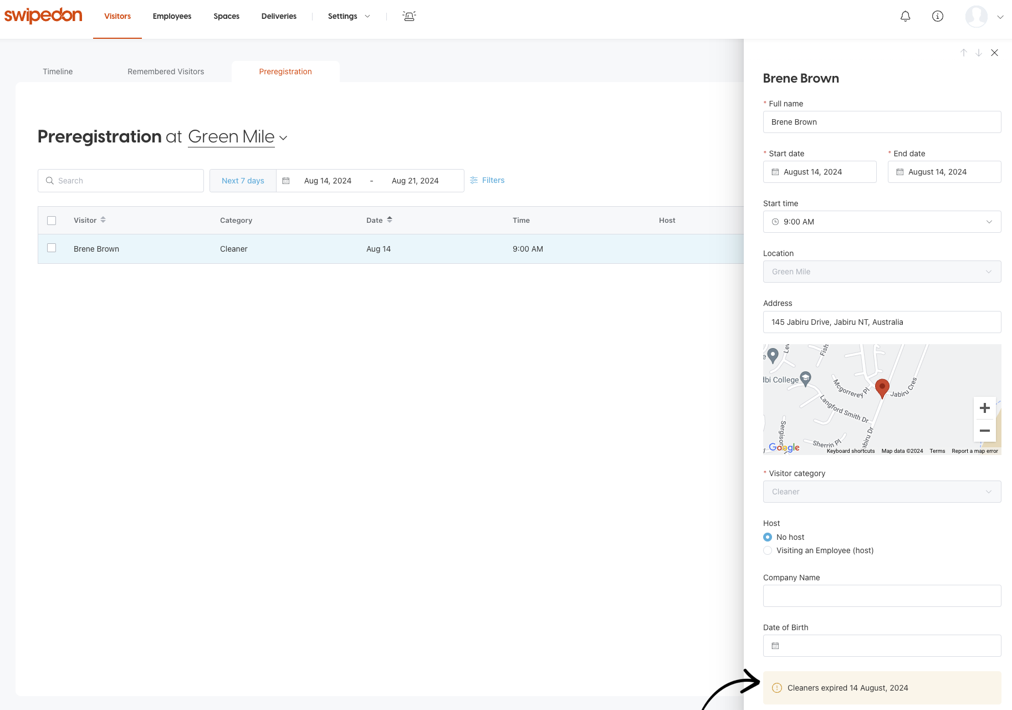1012x710 pixels.
Task: Switch to the Remembered Visitors tab
Action: tap(166, 71)
